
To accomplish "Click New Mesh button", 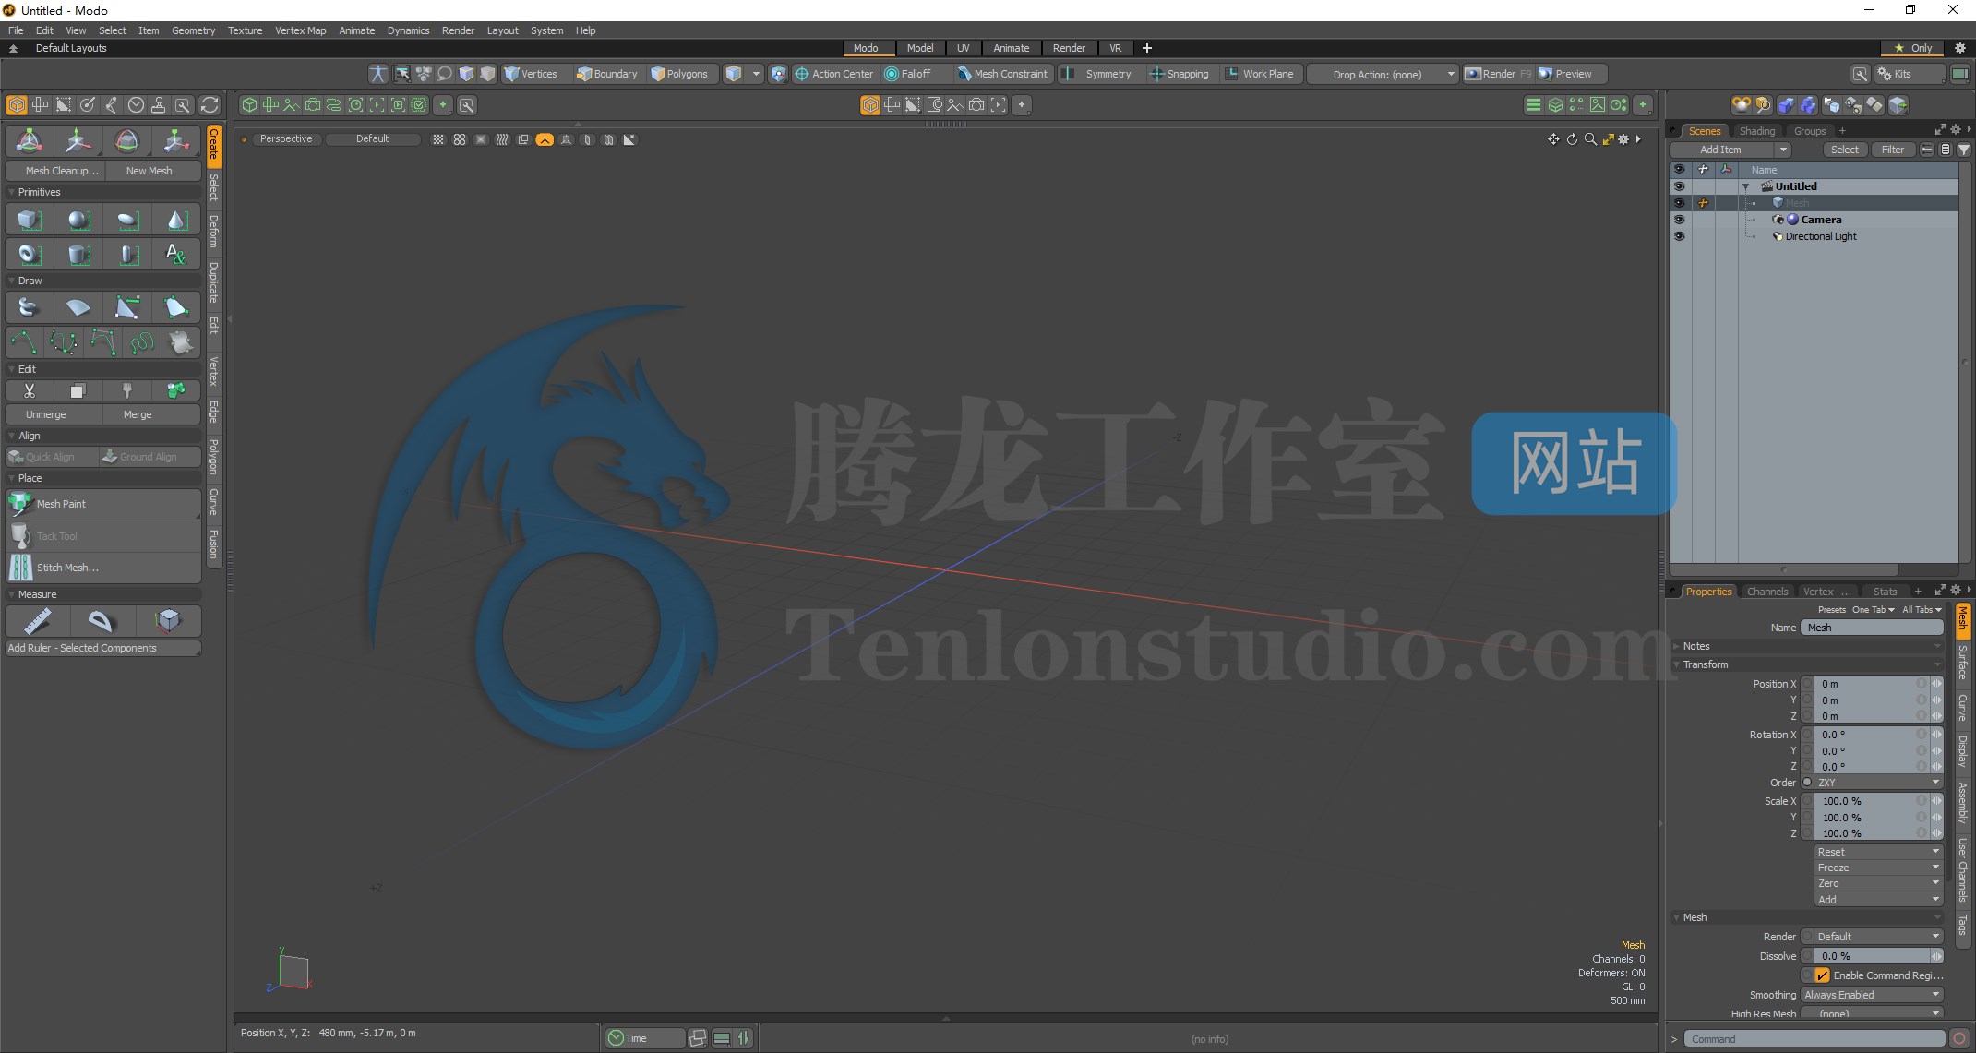I will [x=152, y=171].
